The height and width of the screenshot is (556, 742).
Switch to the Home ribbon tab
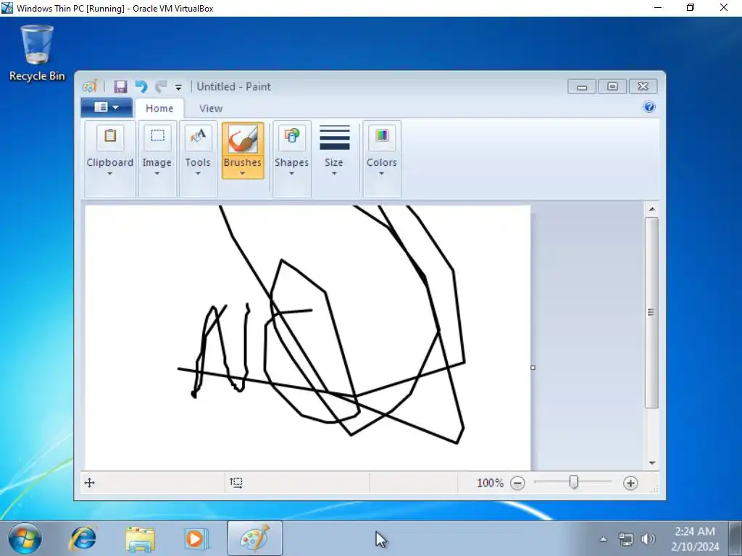coord(159,109)
